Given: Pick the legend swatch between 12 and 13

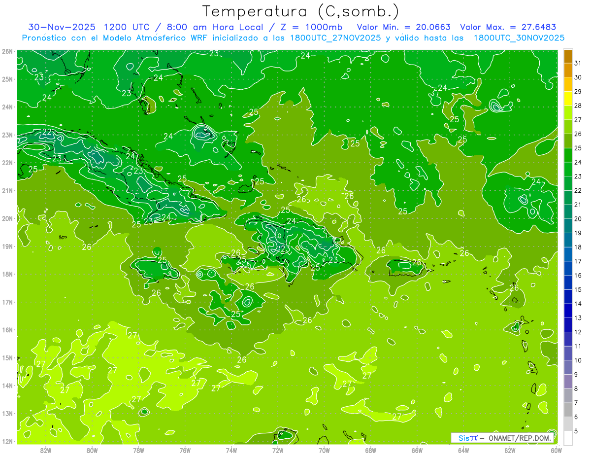Looking at the screenshot, I should pos(568,325).
